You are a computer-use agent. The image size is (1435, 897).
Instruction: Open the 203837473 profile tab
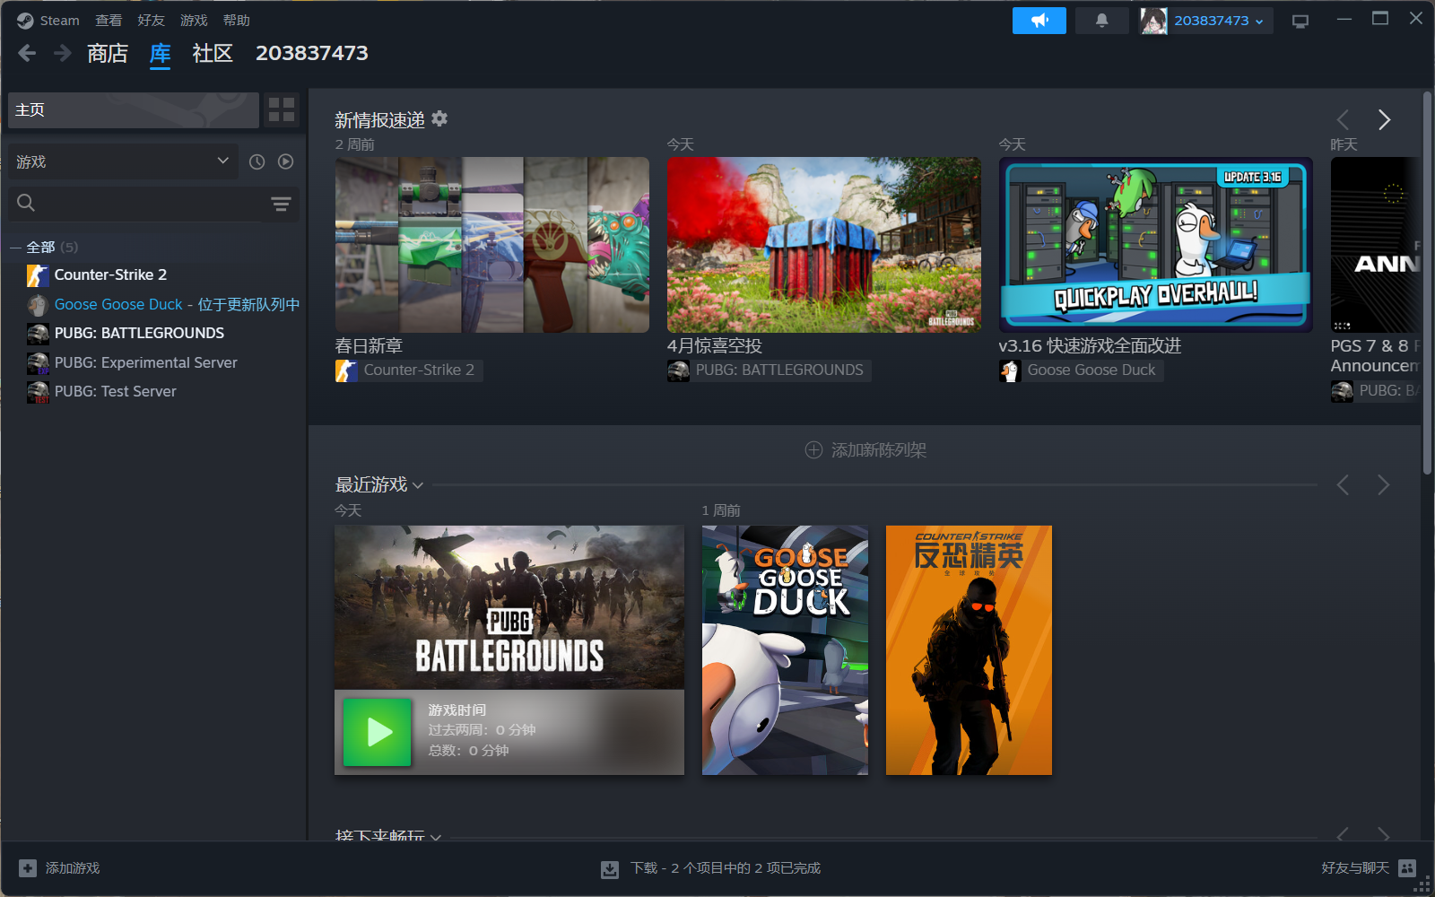[312, 54]
